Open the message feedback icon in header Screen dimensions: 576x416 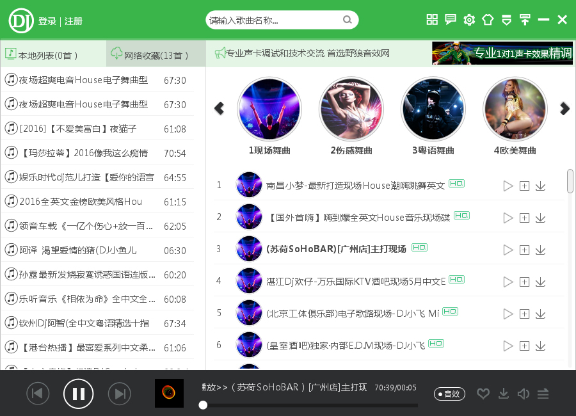pyautogui.click(x=451, y=19)
